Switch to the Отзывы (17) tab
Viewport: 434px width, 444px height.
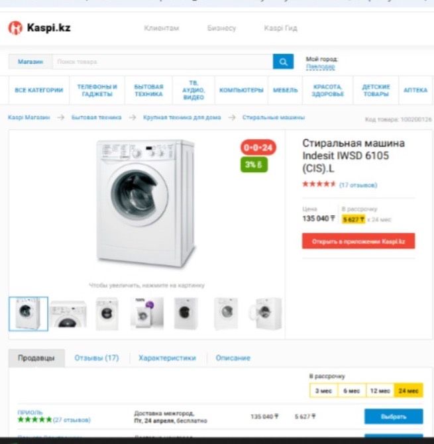point(96,358)
